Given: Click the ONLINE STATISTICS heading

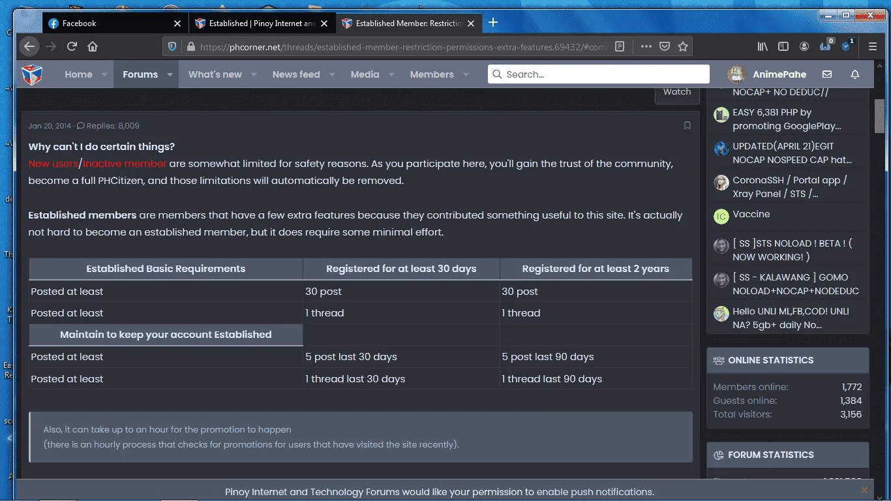Looking at the screenshot, I should click(x=771, y=360).
